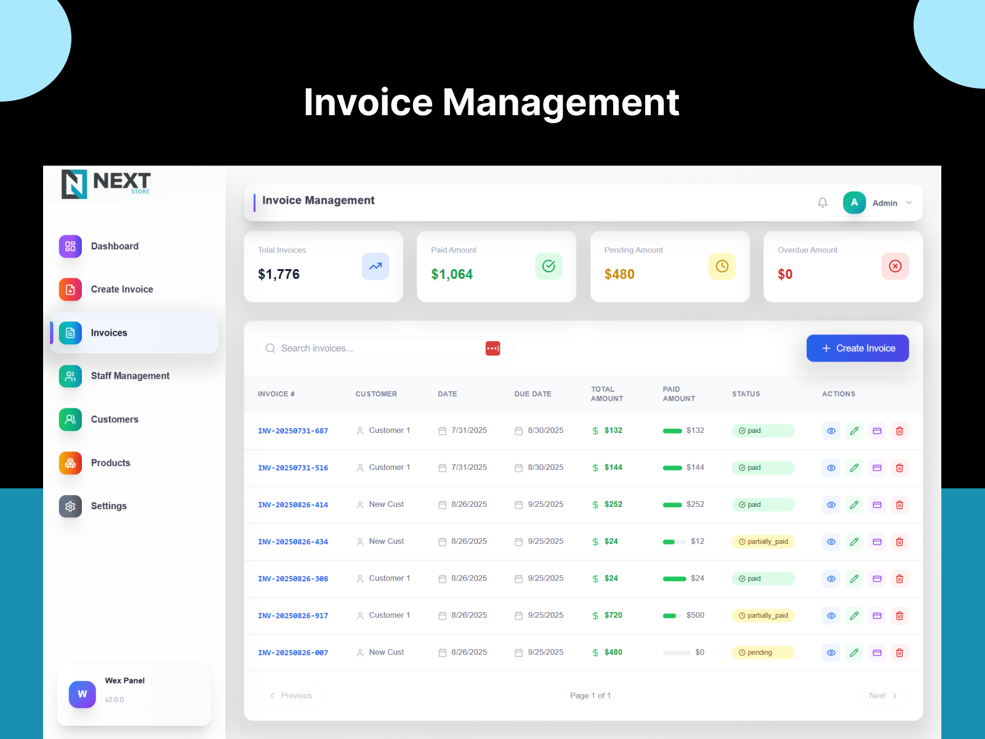The height and width of the screenshot is (739, 985).
Task: Edit invoice INV-20250826-308 with pencil icon
Action: click(x=854, y=579)
